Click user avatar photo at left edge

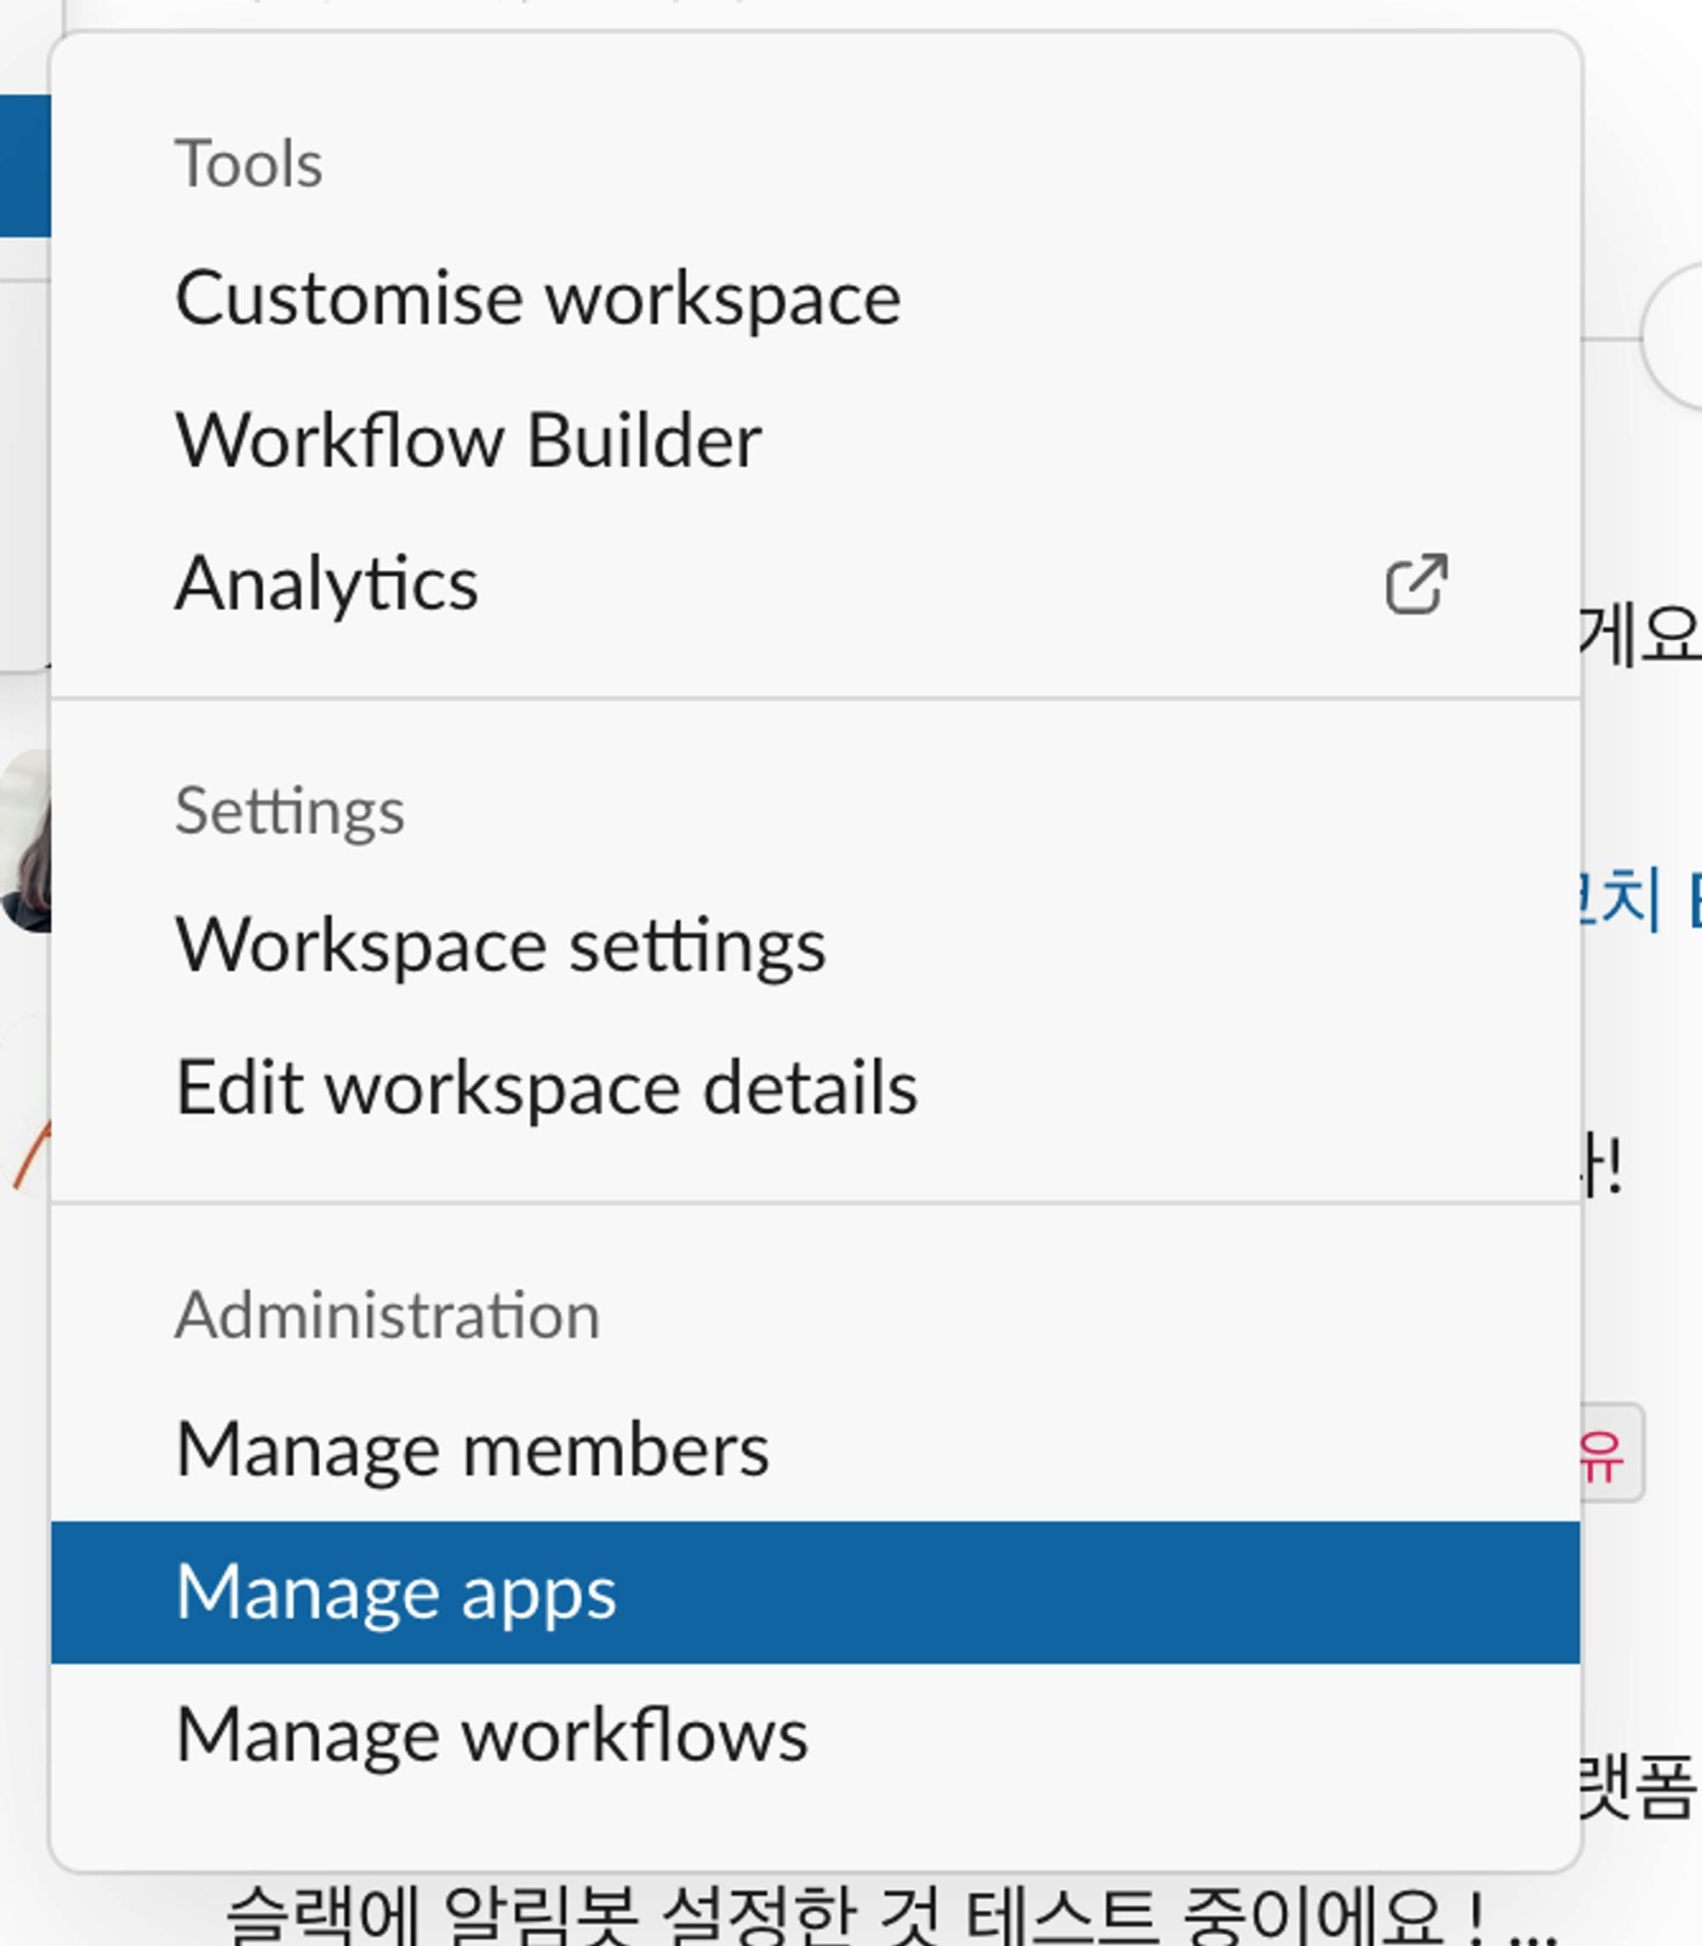click(x=26, y=841)
